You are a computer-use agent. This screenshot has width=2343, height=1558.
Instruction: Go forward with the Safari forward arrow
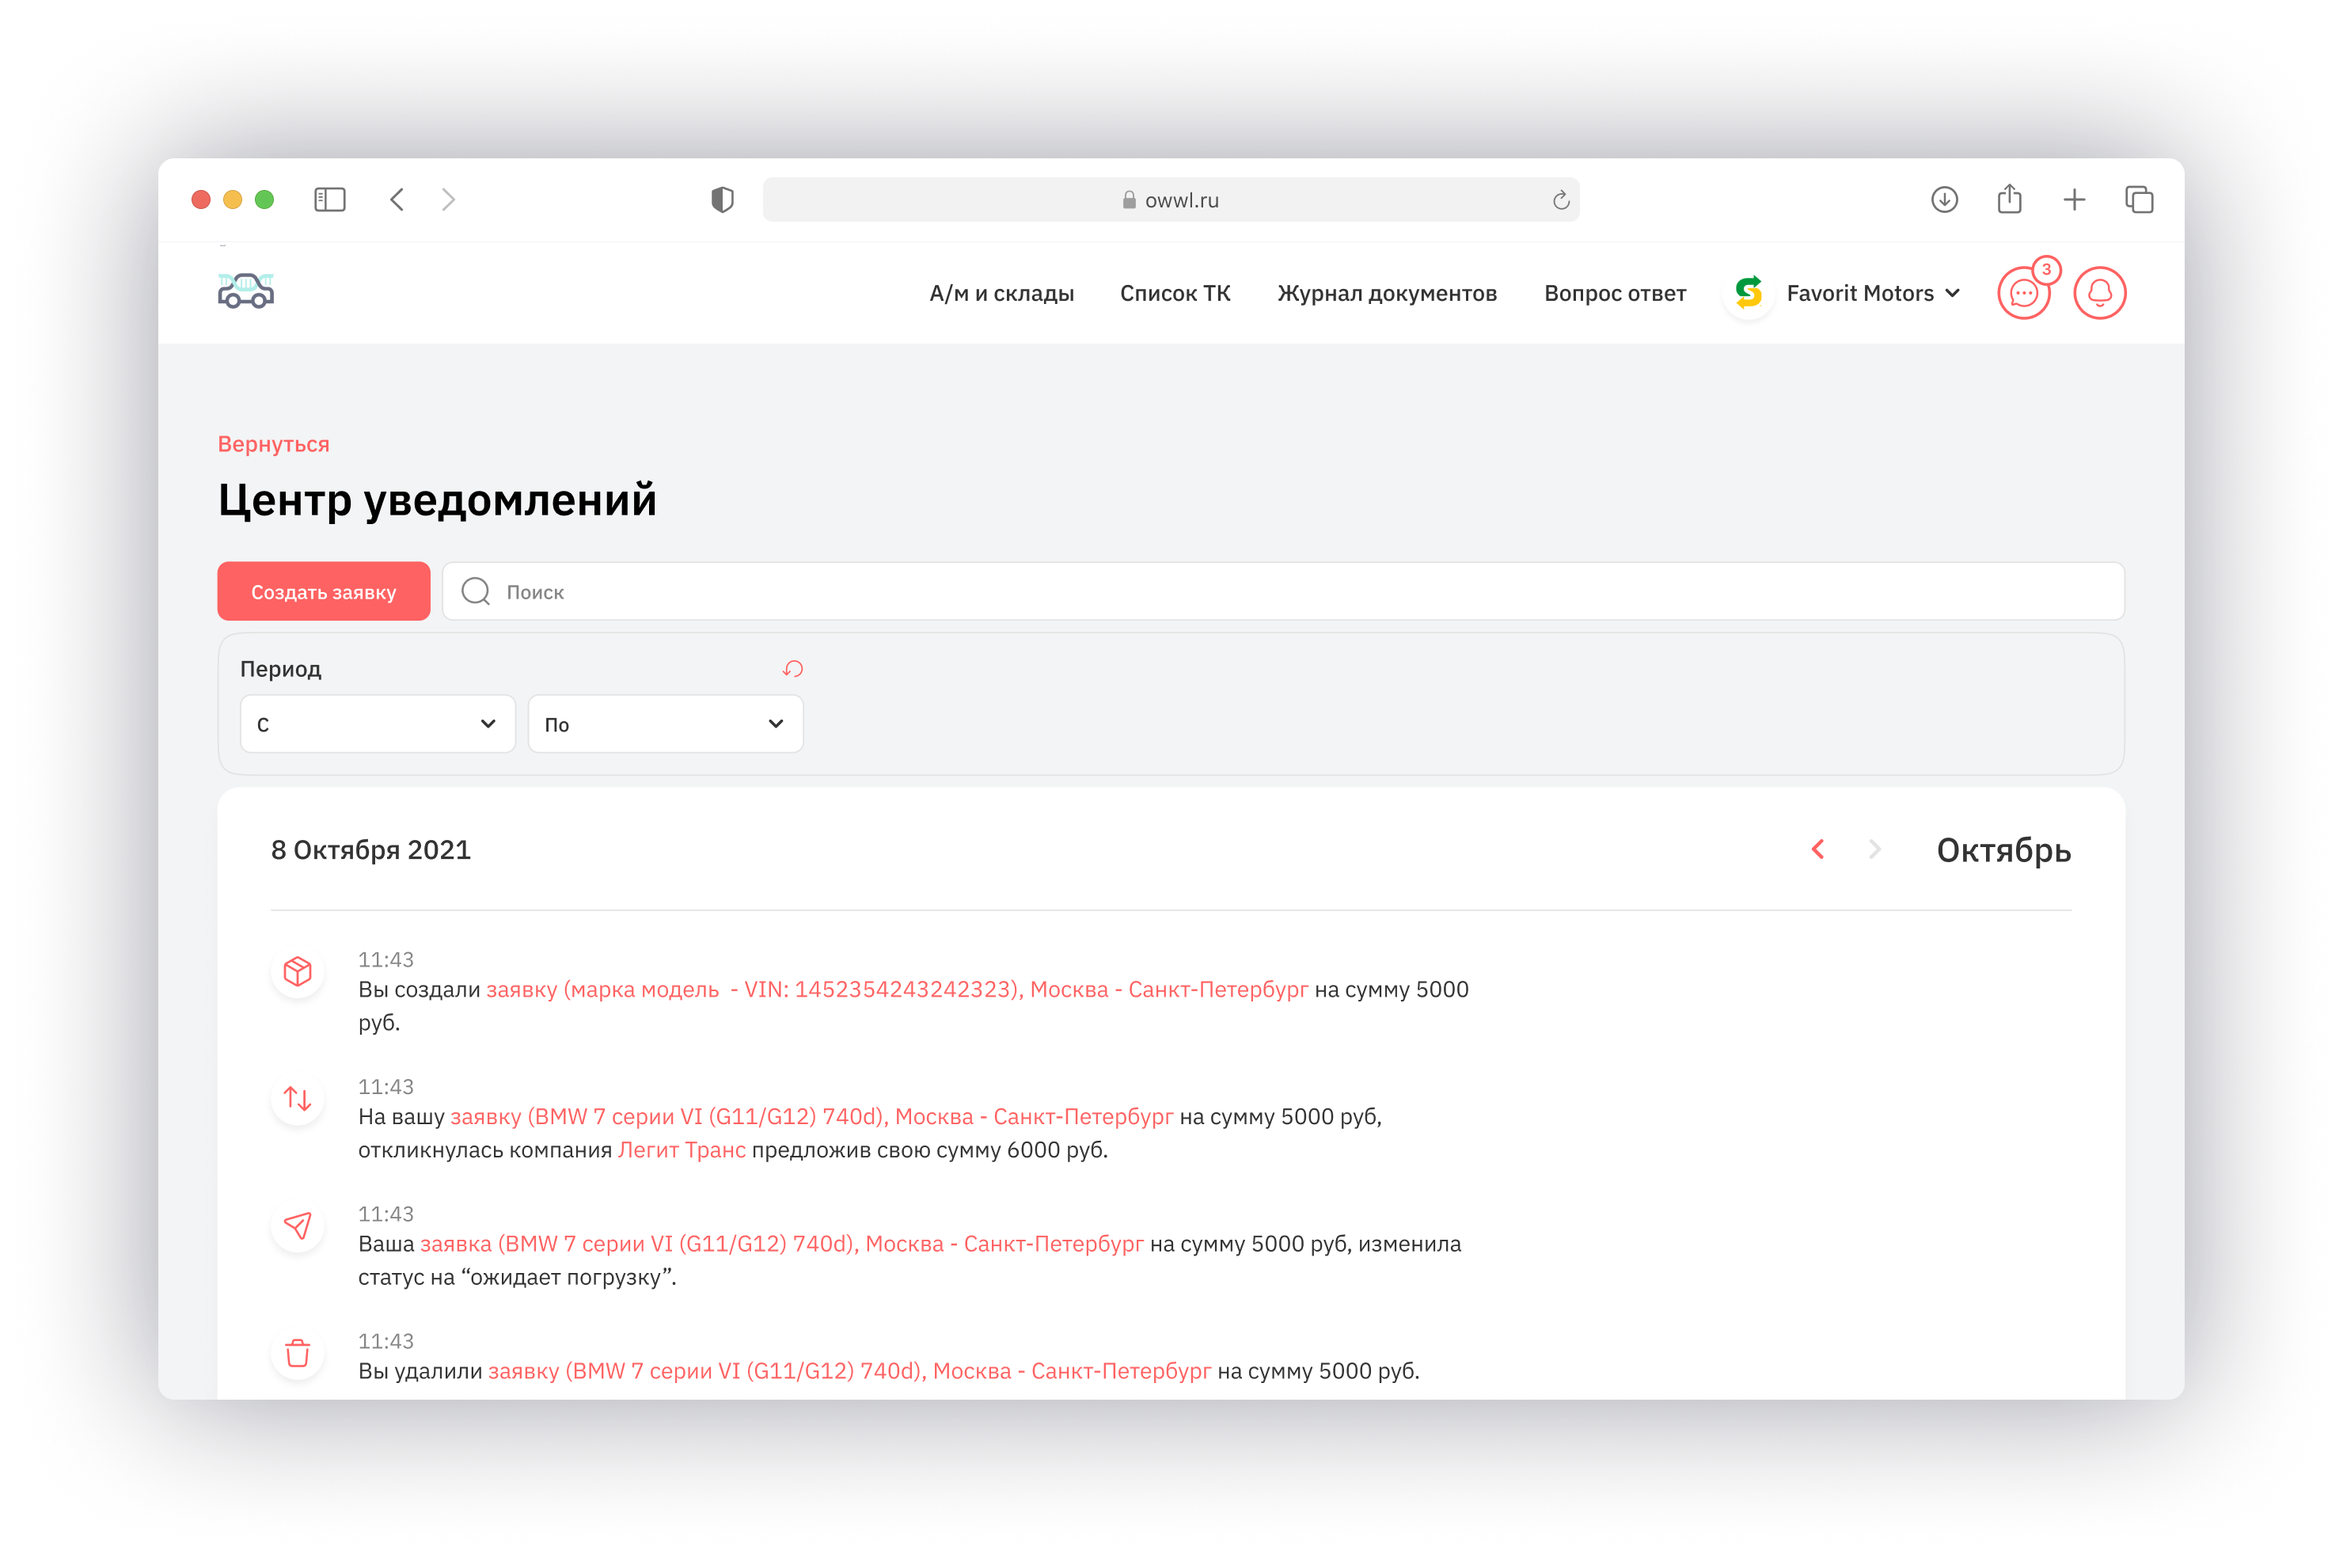click(448, 199)
